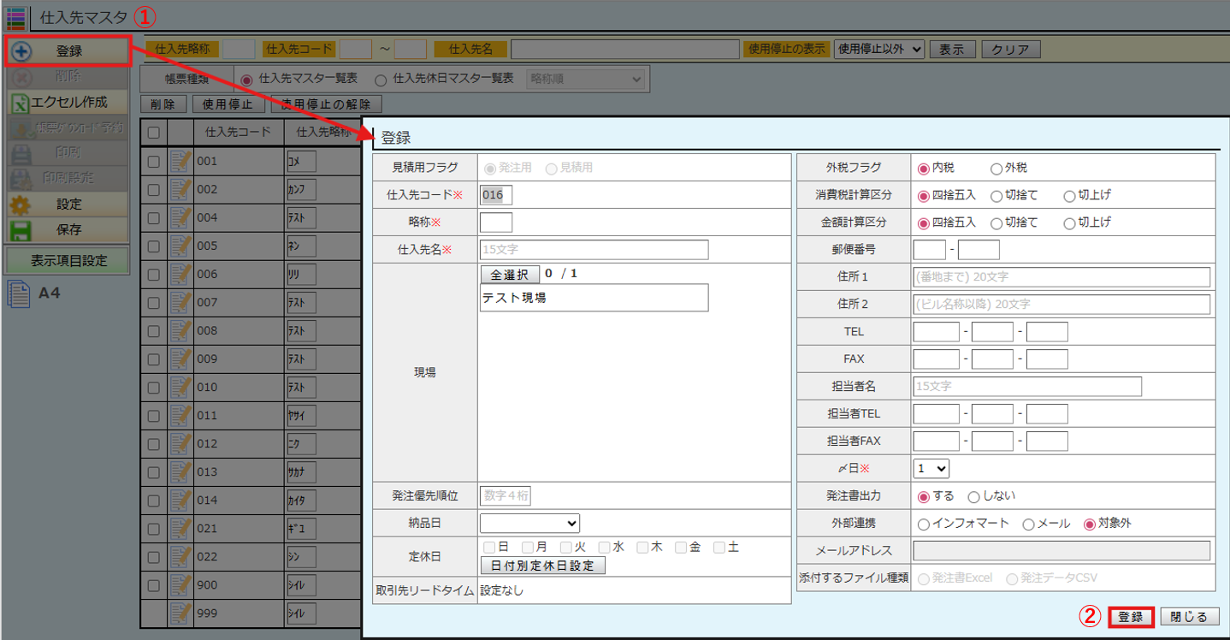Click the エクセル作成 Excel icon
The image size is (1230, 640).
click(21, 103)
